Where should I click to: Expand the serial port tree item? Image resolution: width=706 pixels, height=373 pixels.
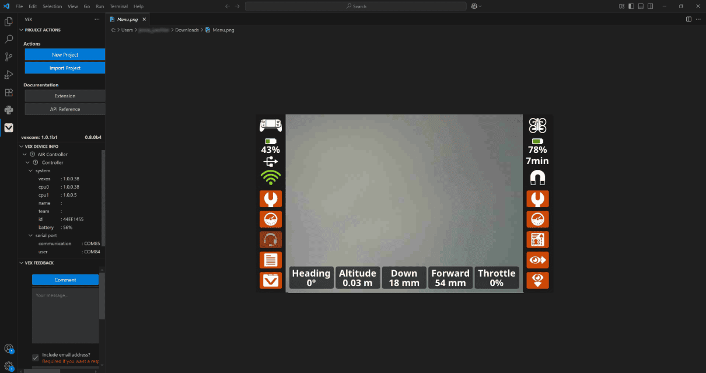[x=29, y=235]
